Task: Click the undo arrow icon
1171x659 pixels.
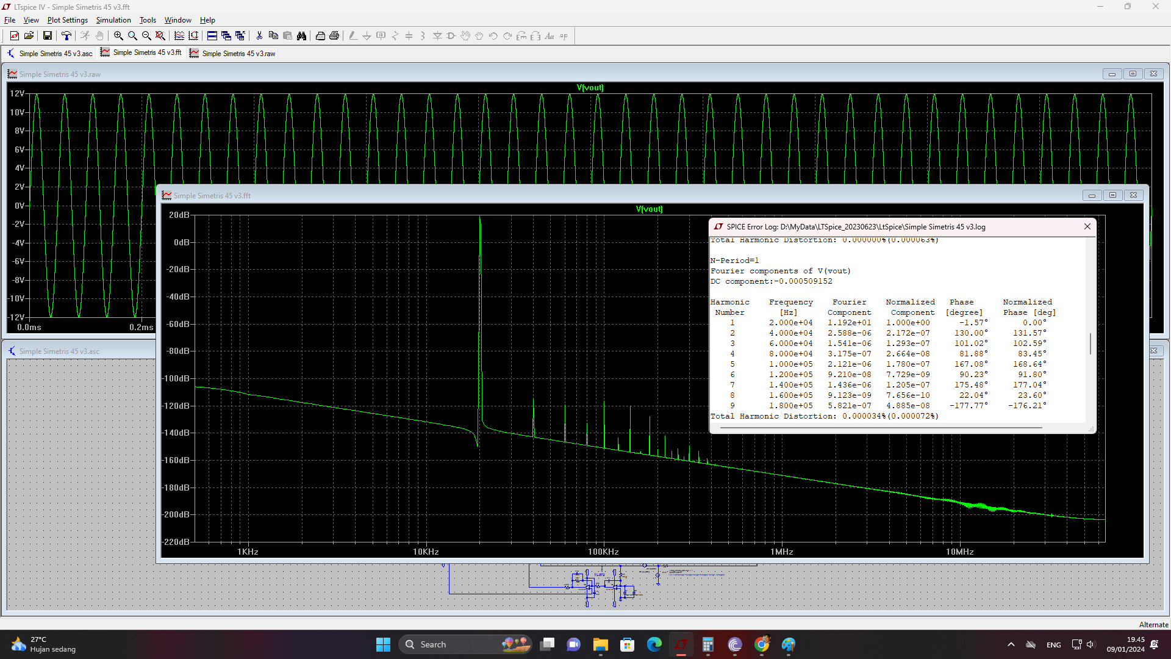Action: pyautogui.click(x=493, y=36)
